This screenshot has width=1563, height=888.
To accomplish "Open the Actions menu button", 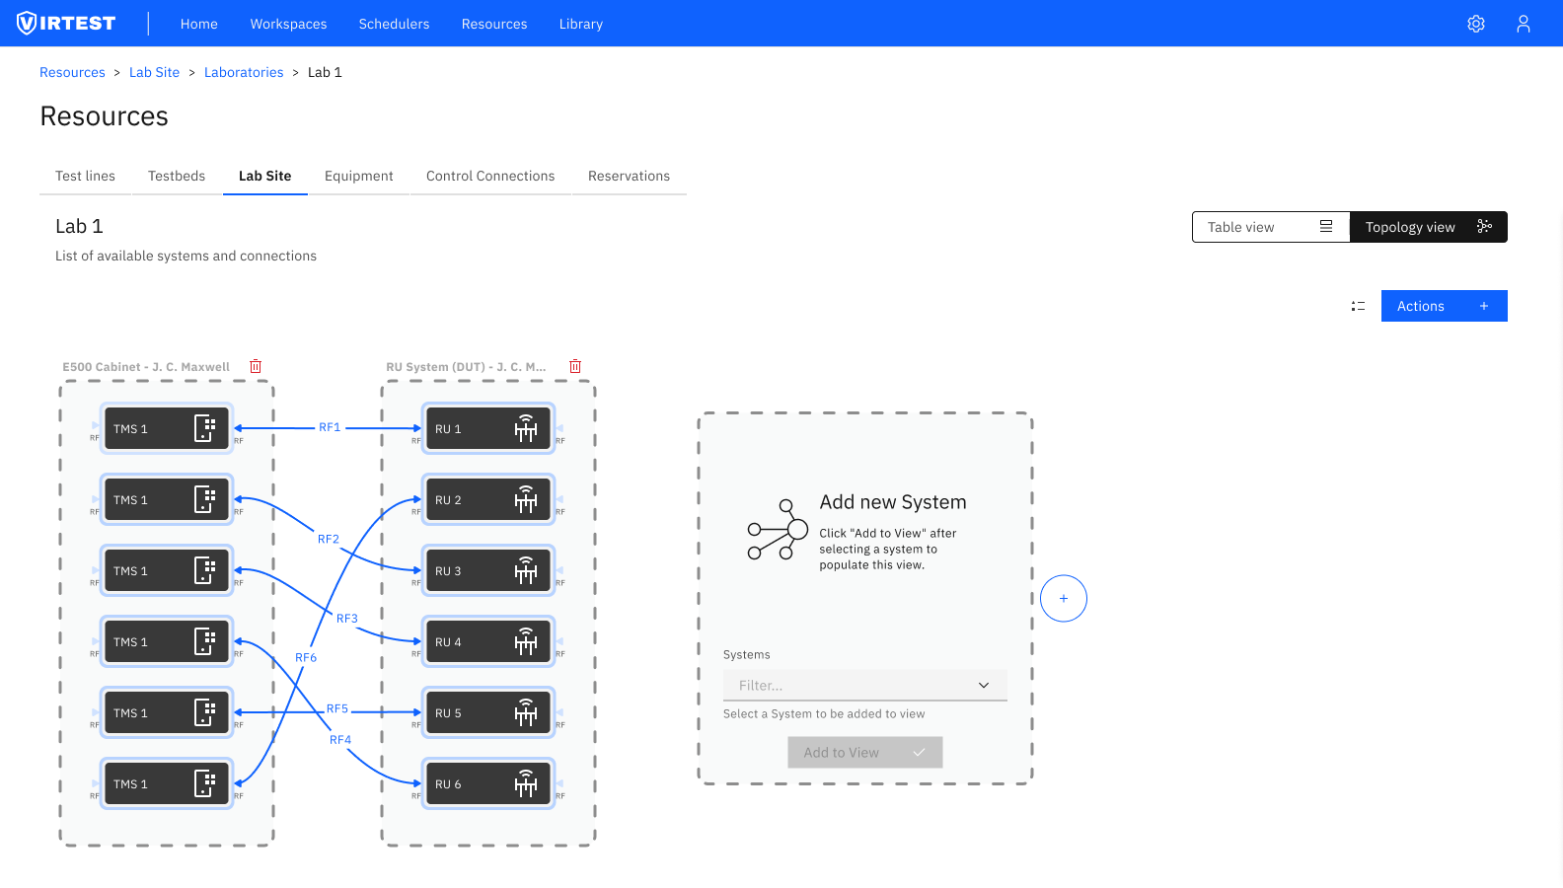I will [x=1443, y=307].
